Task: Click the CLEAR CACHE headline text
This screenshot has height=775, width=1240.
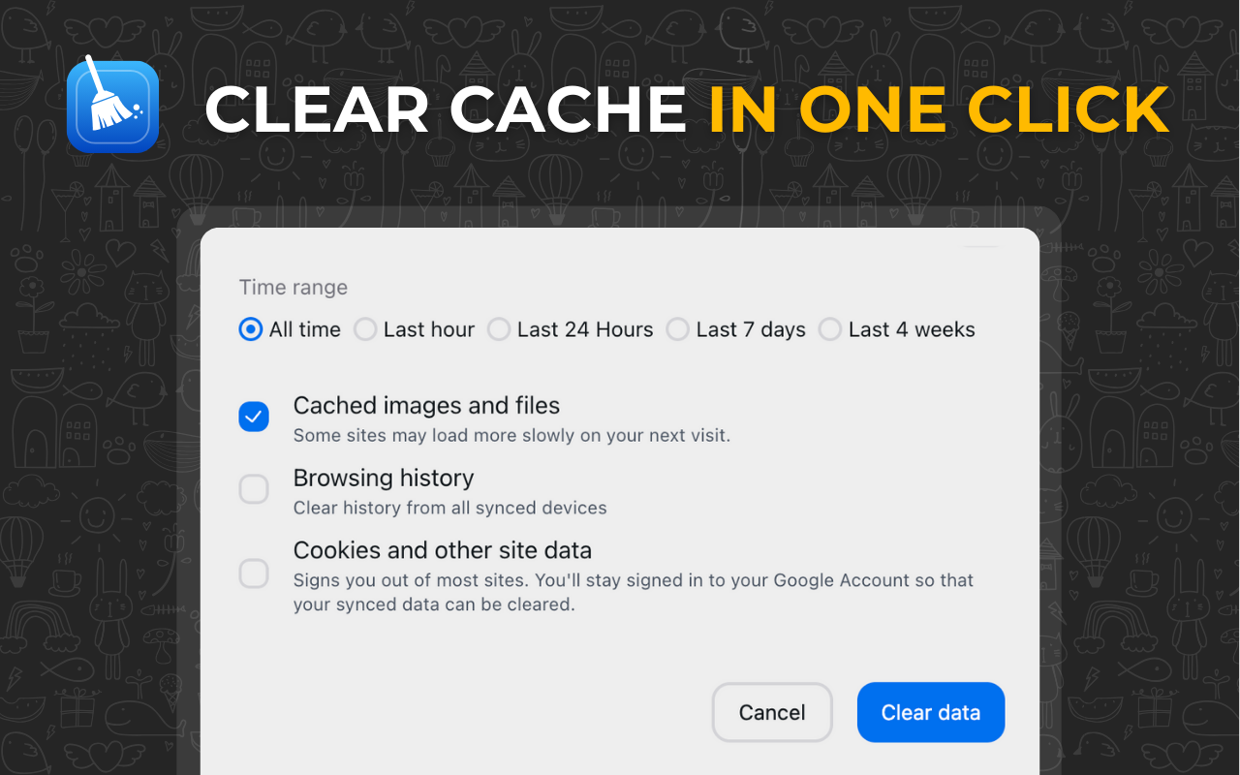Action: point(446,109)
